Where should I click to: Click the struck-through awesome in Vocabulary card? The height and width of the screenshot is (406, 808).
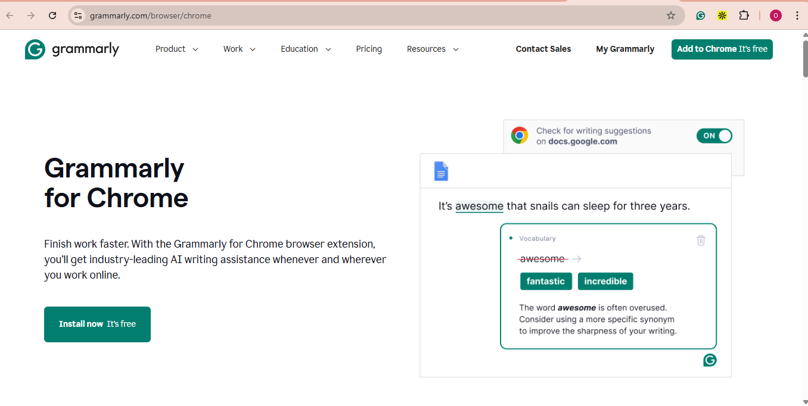pyautogui.click(x=542, y=259)
